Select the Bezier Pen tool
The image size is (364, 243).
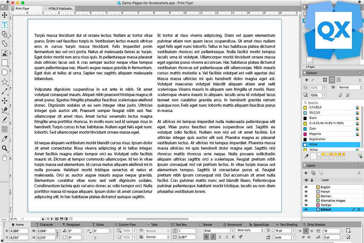[5, 110]
